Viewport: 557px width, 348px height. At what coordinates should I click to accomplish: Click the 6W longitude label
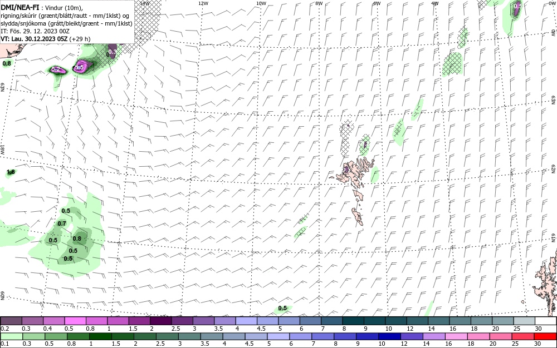click(x=377, y=3)
